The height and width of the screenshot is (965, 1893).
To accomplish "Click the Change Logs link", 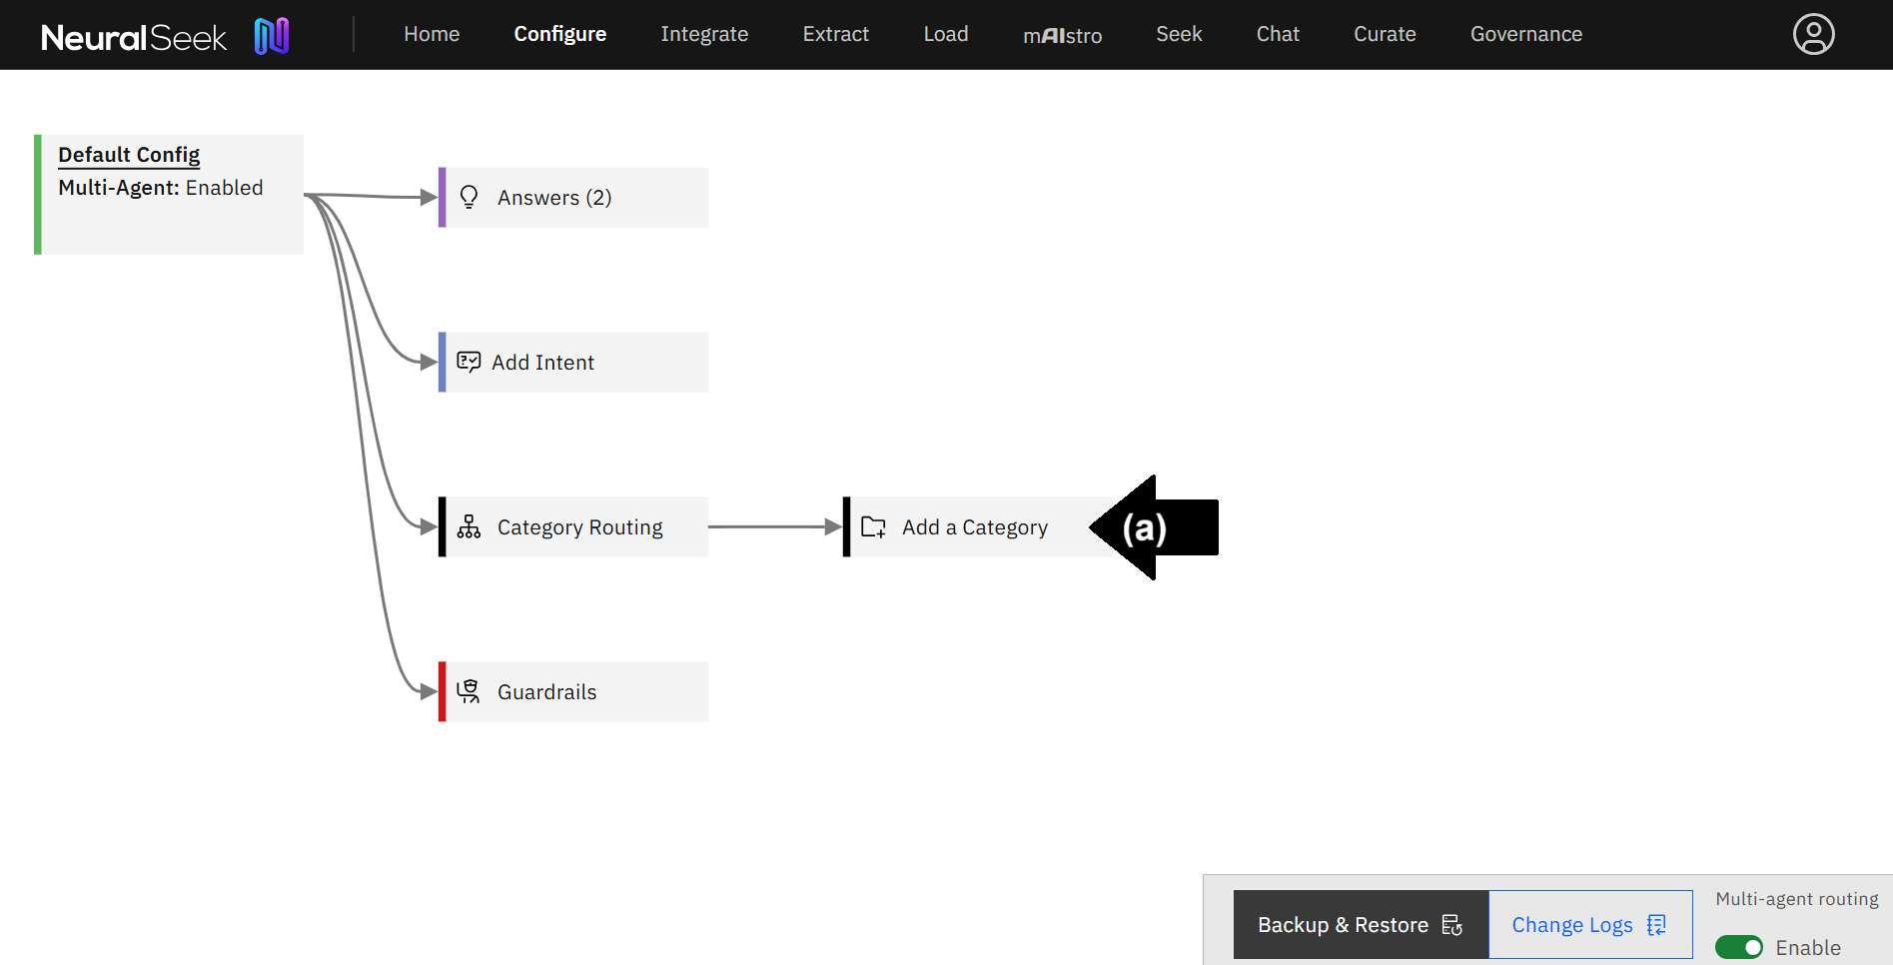I will 1573,925.
